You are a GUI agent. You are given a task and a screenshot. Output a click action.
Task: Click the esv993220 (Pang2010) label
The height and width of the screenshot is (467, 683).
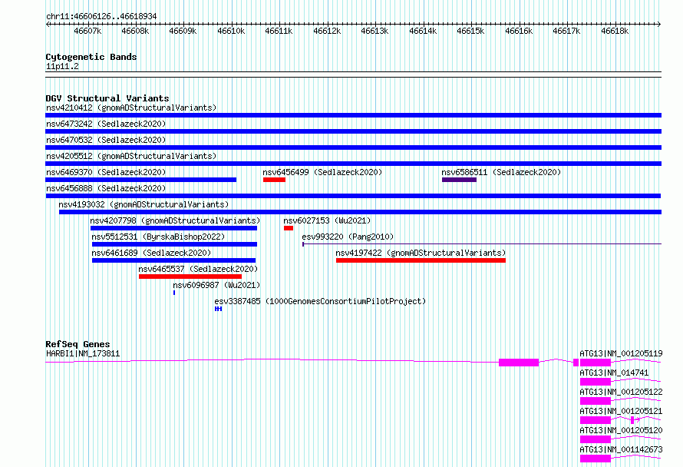pyautogui.click(x=348, y=237)
